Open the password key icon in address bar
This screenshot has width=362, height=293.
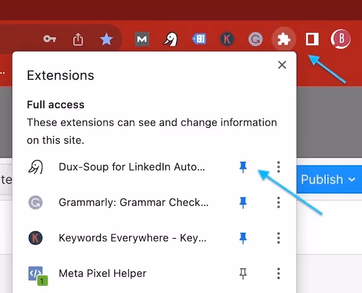click(49, 39)
